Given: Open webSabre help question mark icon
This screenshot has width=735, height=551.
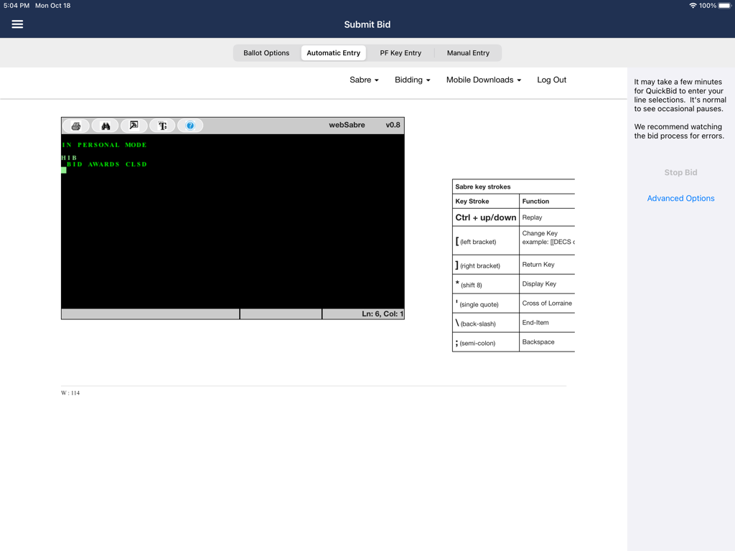Looking at the screenshot, I should pyautogui.click(x=190, y=126).
